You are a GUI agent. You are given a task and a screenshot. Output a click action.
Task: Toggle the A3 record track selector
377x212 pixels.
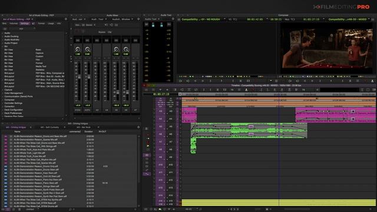(171, 111)
